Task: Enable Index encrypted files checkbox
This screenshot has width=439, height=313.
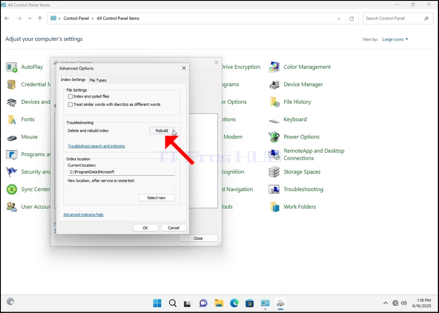Action: coord(70,96)
